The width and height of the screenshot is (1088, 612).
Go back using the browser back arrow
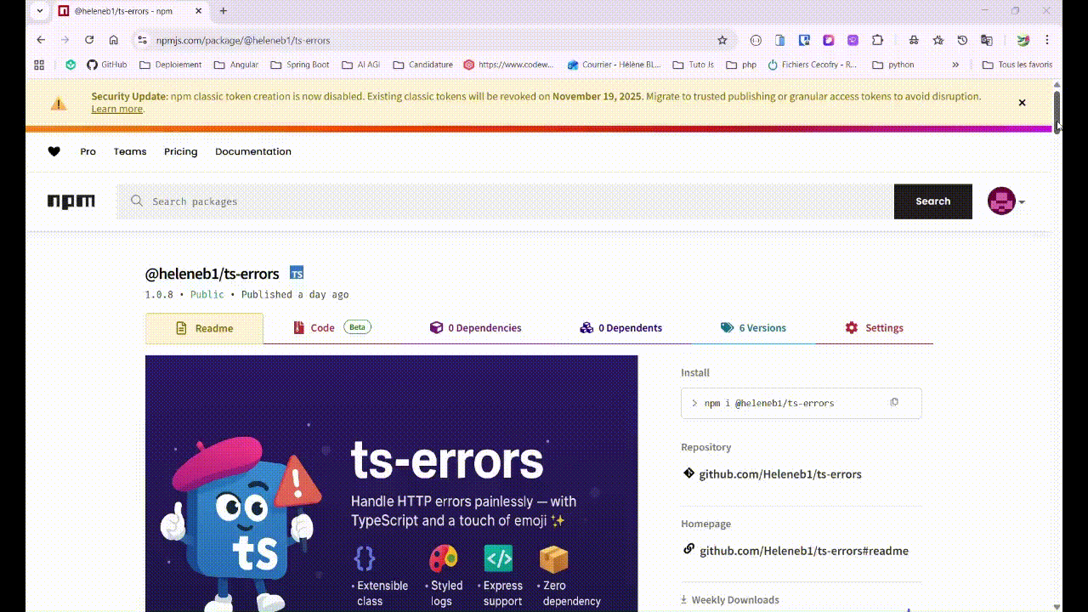41,40
